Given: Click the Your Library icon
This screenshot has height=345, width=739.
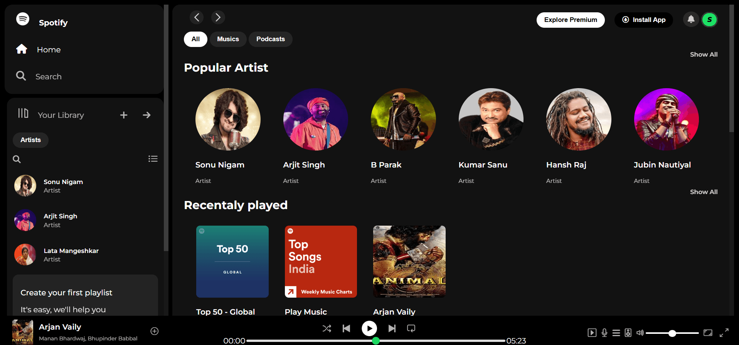Looking at the screenshot, I should point(23,113).
